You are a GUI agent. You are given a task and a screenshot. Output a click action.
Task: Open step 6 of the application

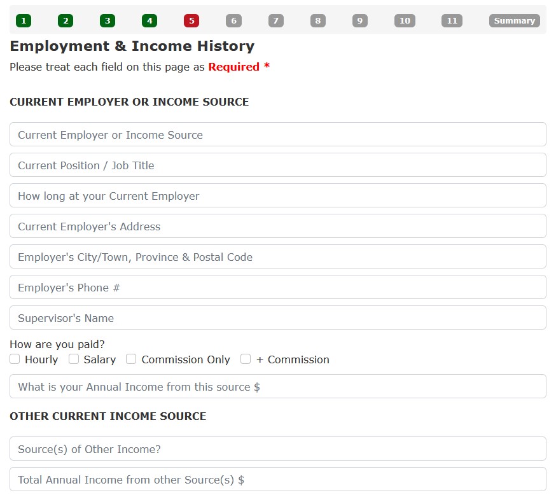tap(233, 21)
